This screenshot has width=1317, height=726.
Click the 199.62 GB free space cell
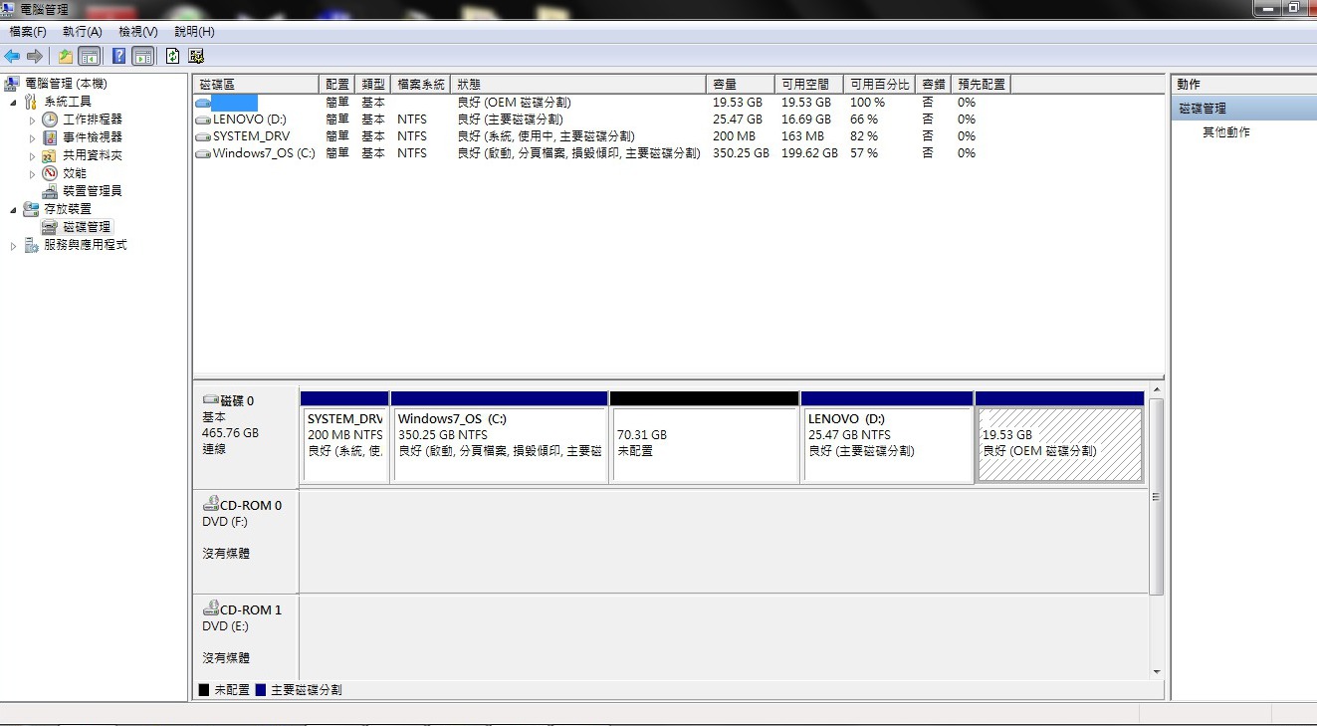(809, 153)
